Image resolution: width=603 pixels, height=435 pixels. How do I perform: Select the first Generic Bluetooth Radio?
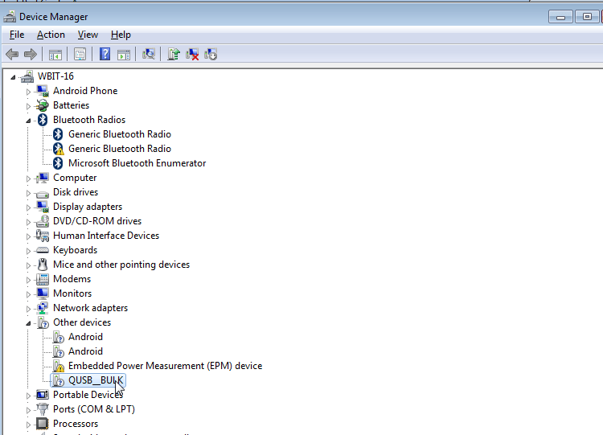pos(120,134)
